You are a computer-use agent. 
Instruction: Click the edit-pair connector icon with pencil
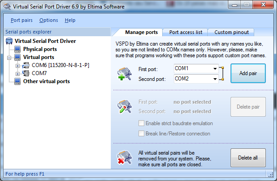click(x=125, y=106)
